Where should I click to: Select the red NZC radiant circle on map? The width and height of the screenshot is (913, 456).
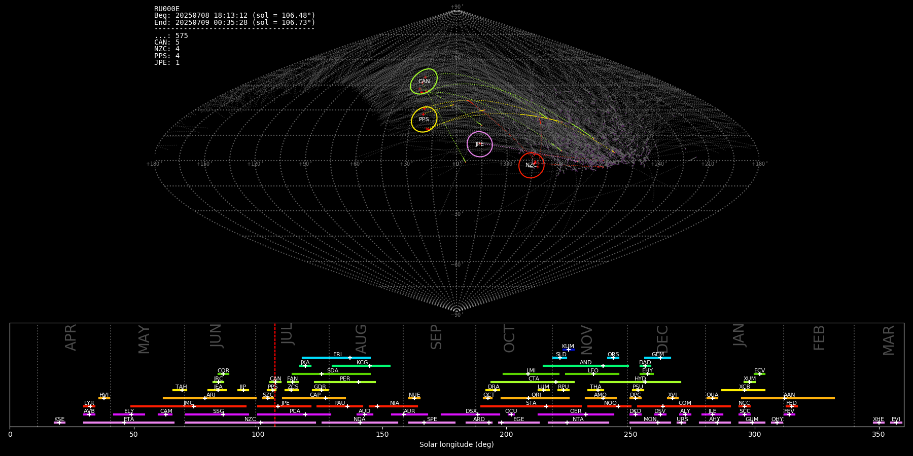pos(531,165)
